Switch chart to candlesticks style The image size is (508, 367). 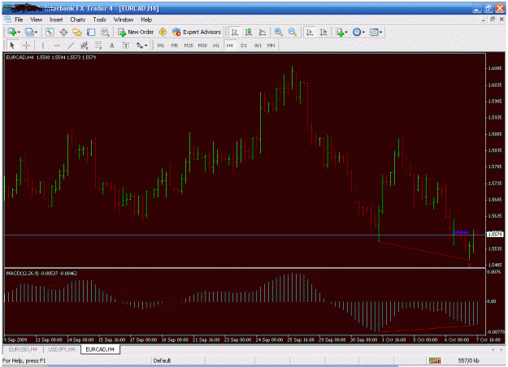[x=249, y=32]
